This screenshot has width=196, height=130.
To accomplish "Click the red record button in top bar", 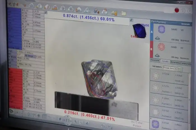I will pos(177,10).
